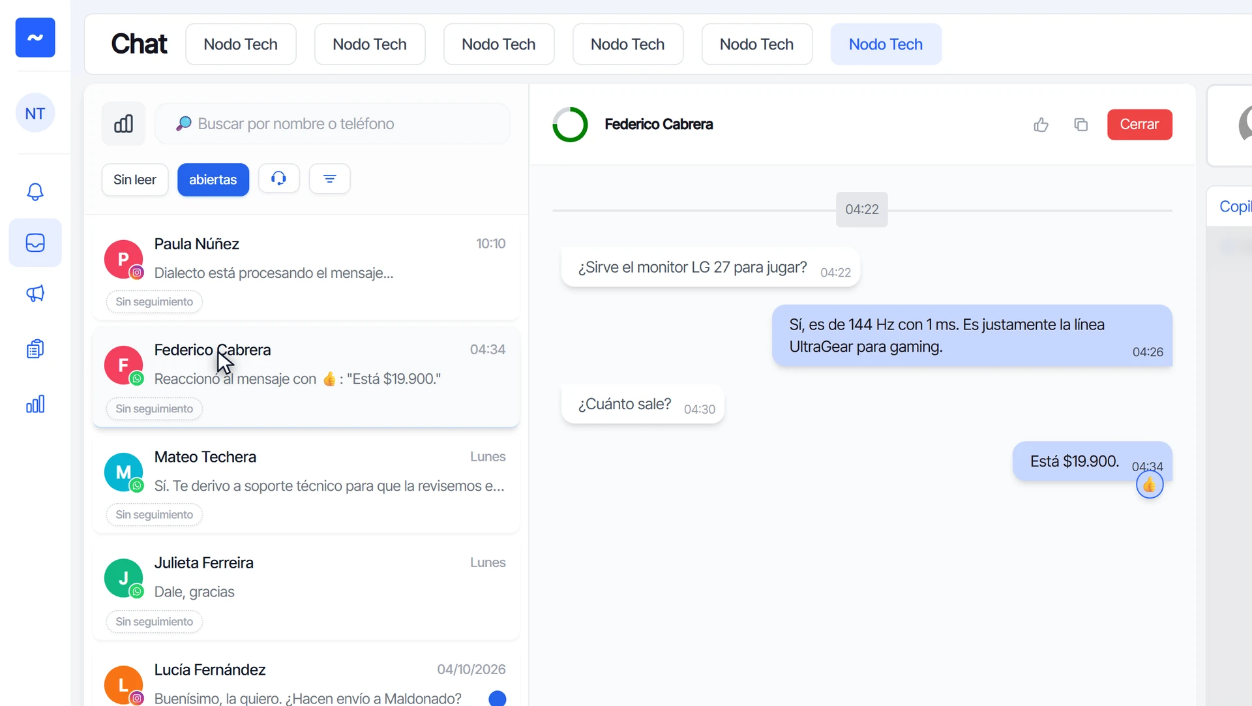Open the NT account avatar
Screen dimensions: 1252x706
(35, 114)
